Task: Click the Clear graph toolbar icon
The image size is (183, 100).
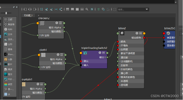Action: [x=41, y=9]
